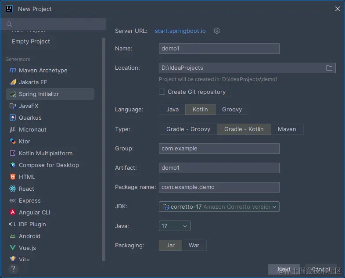Open the start.springboot.io server link
The height and width of the screenshot is (278, 345).
click(x=180, y=31)
